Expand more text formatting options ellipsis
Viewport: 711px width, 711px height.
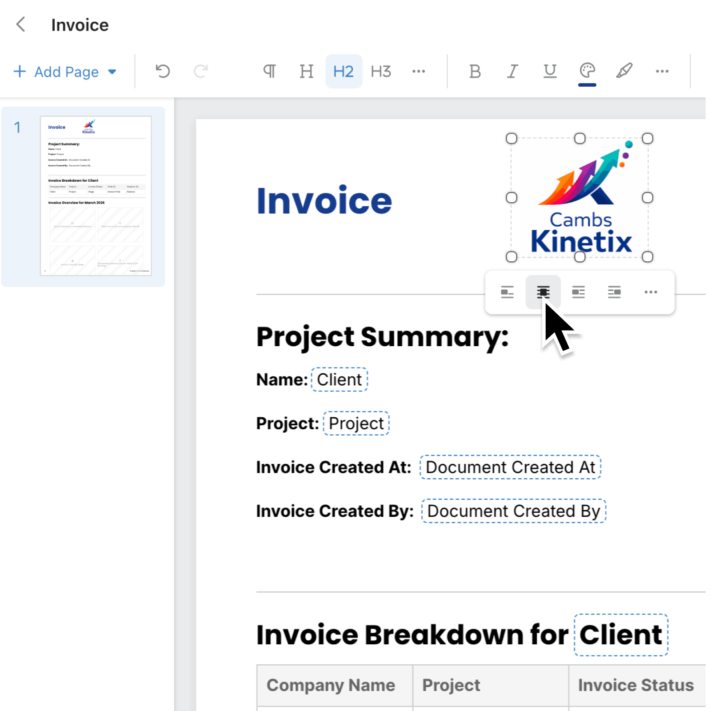662,71
